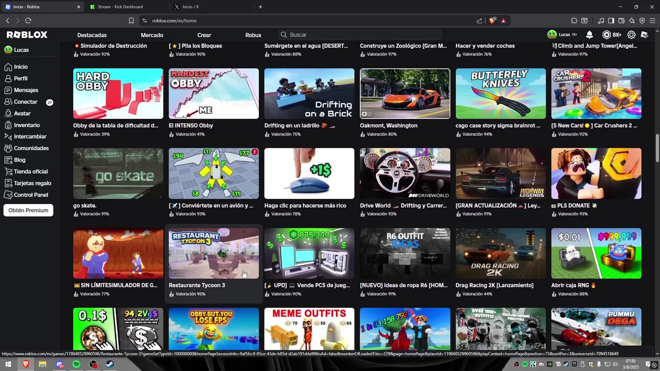This screenshot has width=660, height=371.
Task: Open the Hard Obby game thumbnail
Action: (118, 94)
